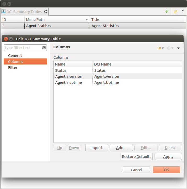This screenshot has height=189, width=187.
Task: Click the Name column header in Columns table
Action: click(73, 64)
